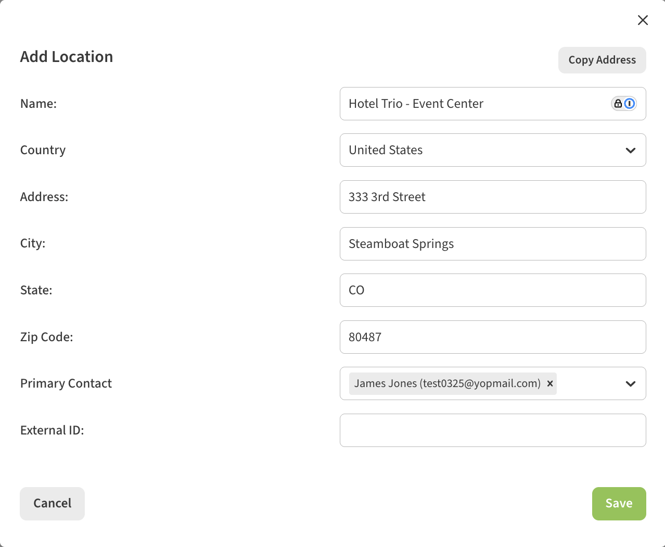Click the 'Country' label text

pyautogui.click(x=43, y=150)
